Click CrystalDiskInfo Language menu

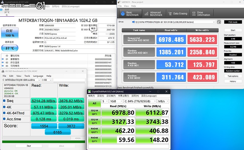point(70,6)
